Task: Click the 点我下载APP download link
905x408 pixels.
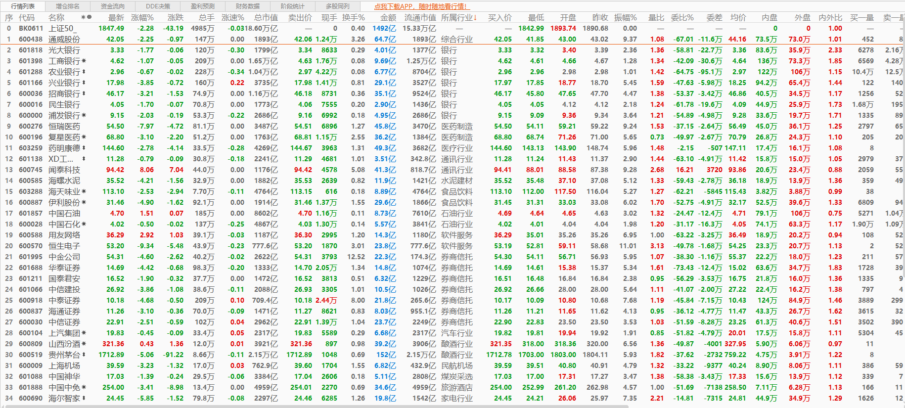Action: pyautogui.click(x=421, y=6)
